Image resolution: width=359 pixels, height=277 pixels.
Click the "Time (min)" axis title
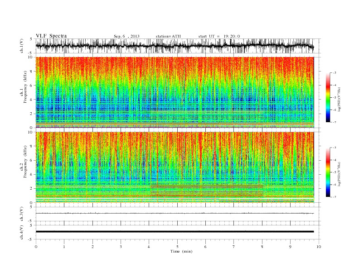point(181,251)
